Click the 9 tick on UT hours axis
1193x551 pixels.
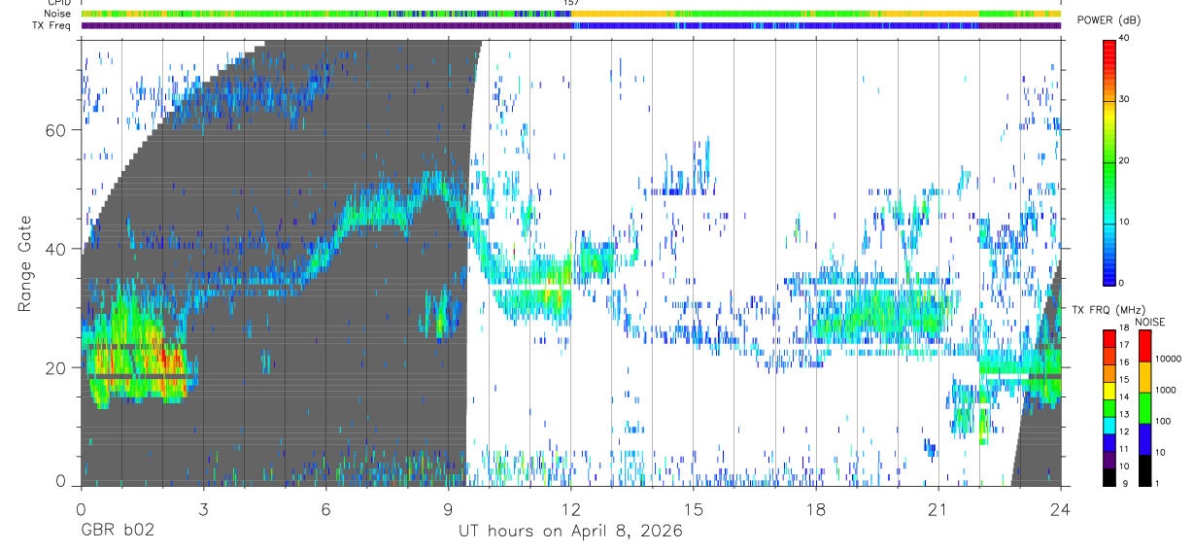click(448, 509)
